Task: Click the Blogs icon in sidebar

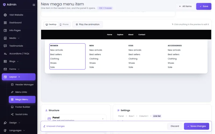Action: (5, 61)
